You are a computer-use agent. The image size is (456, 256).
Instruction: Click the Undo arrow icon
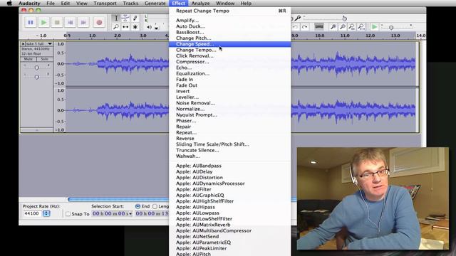point(295,27)
